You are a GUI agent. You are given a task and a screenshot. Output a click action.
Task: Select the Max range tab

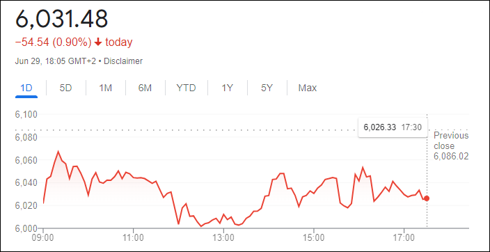point(308,88)
